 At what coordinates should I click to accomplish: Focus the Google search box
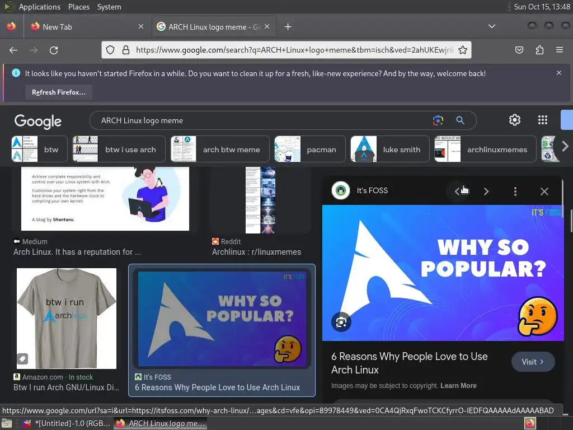(x=263, y=121)
